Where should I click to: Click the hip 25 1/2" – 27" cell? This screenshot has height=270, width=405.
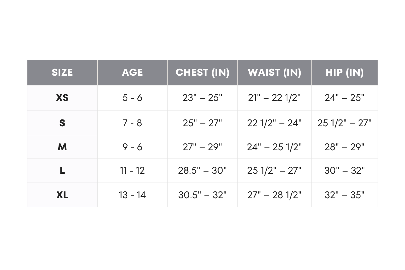pyautogui.click(x=345, y=123)
